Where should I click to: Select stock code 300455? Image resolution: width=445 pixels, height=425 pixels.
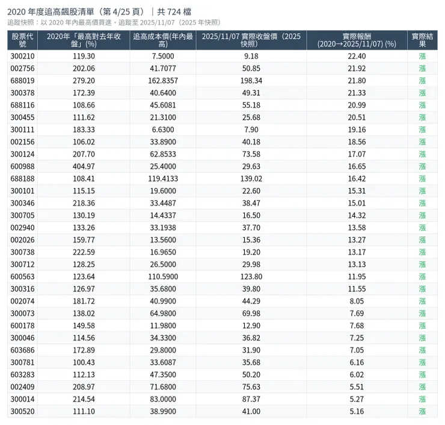click(22, 117)
